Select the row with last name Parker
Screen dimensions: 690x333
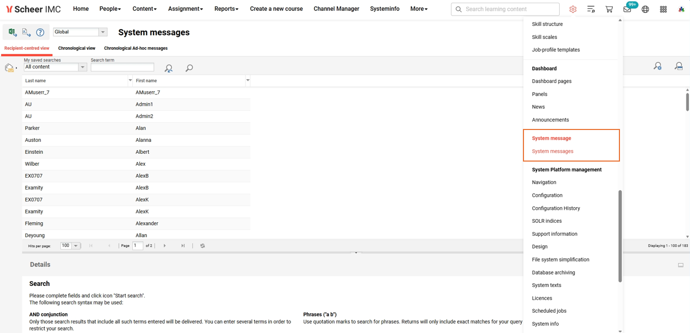pyautogui.click(x=136, y=128)
